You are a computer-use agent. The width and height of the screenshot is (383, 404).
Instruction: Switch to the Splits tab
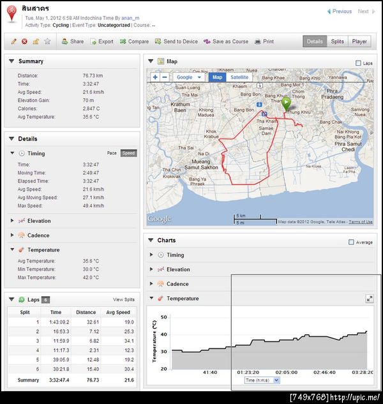pos(338,41)
